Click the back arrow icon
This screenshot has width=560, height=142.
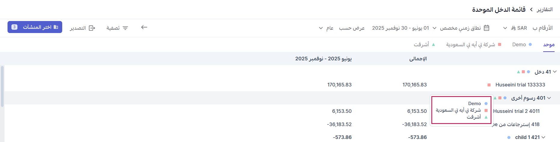144,27
